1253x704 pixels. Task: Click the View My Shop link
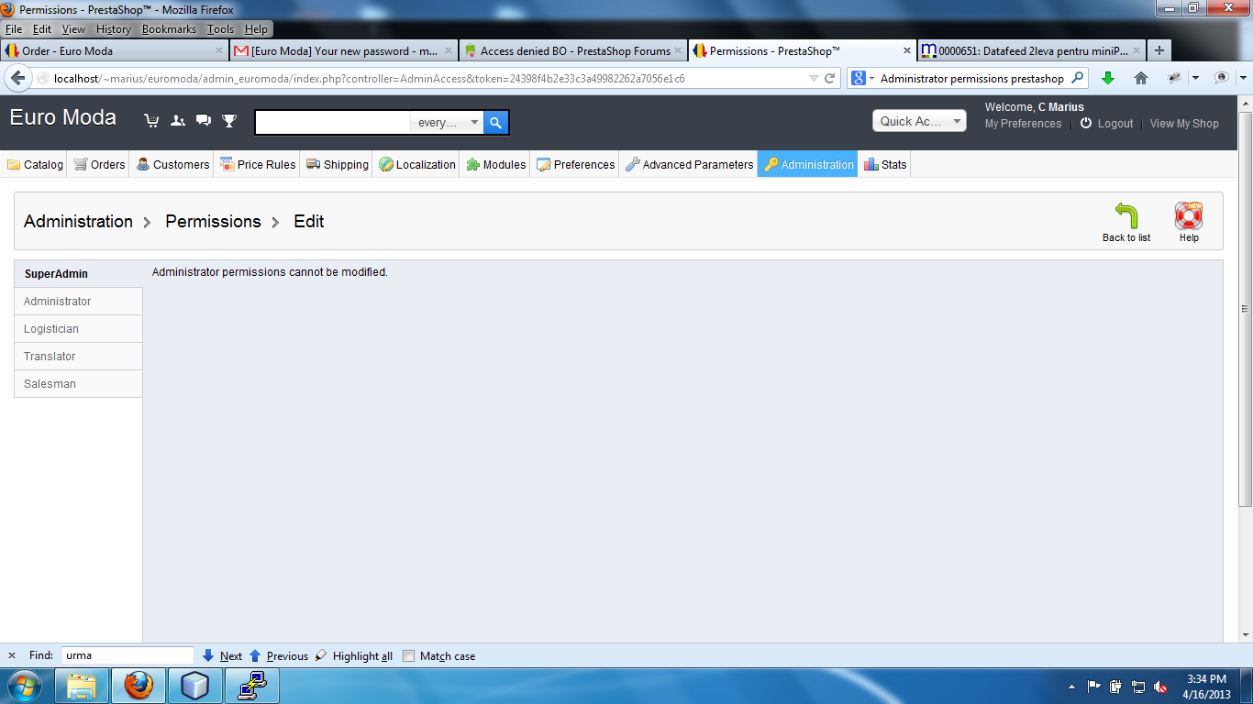pyautogui.click(x=1184, y=124)
